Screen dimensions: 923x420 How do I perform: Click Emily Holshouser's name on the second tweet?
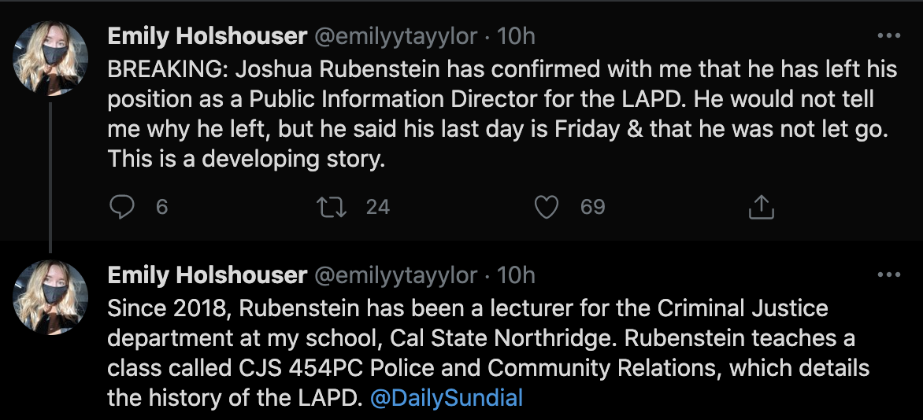[x=207, y=275]
